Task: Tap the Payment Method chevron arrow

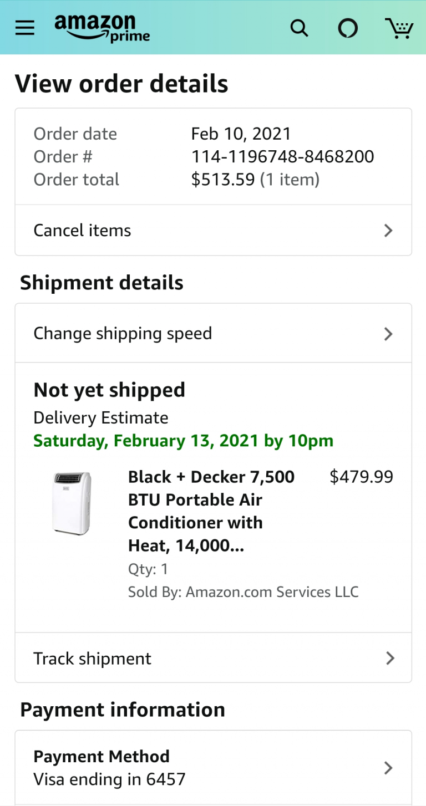Action: tap(388, 768)
